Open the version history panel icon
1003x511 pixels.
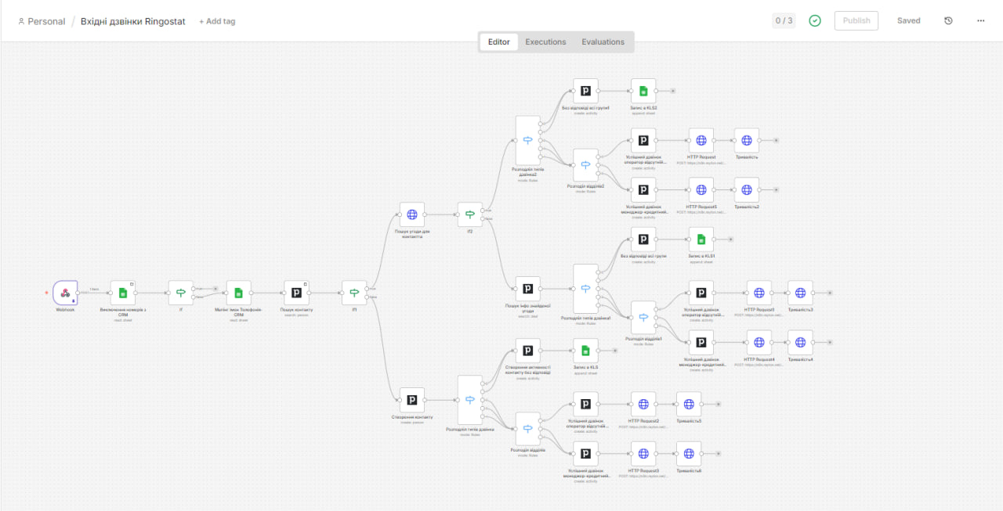click(947, 20)
